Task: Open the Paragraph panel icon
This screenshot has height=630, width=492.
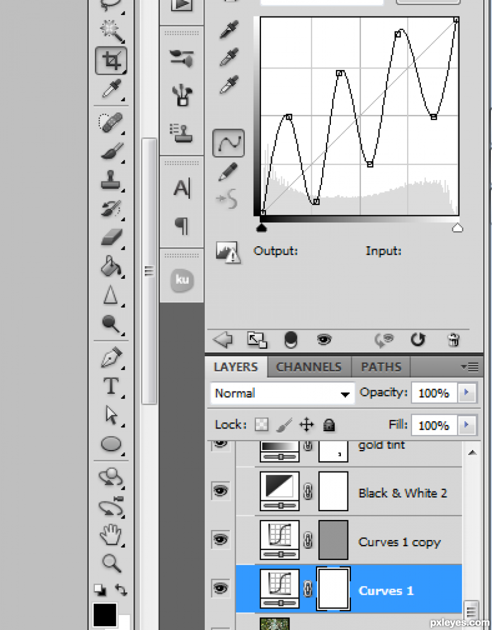Action: (x=182, y=226)
